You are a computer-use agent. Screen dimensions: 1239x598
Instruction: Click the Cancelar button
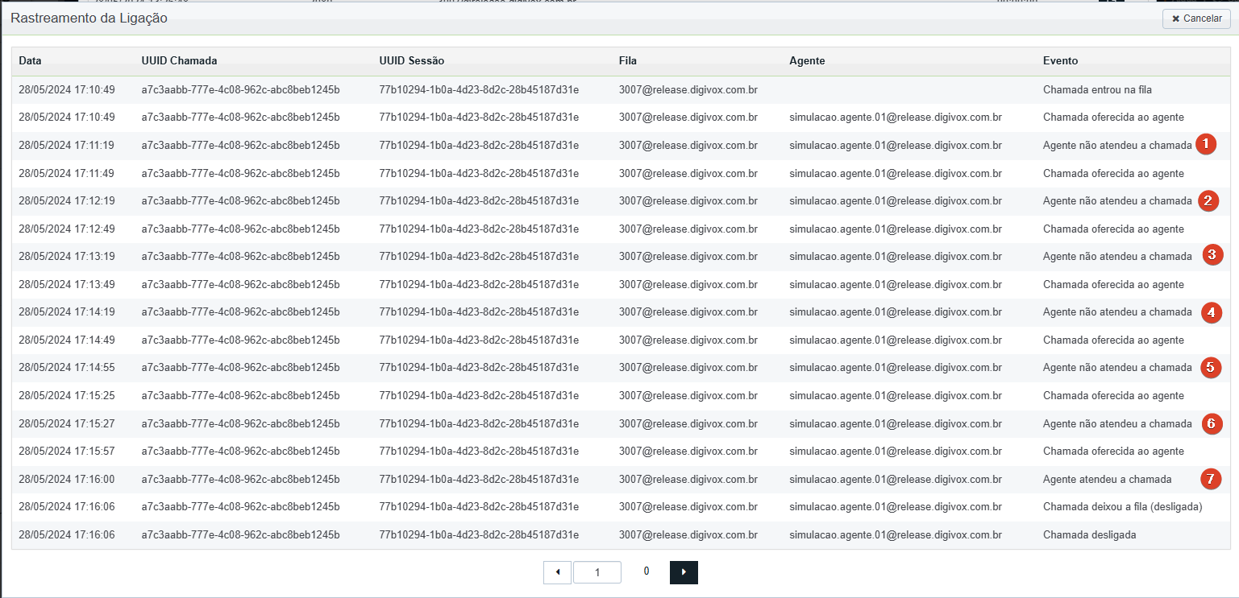tap(1196, 19)
